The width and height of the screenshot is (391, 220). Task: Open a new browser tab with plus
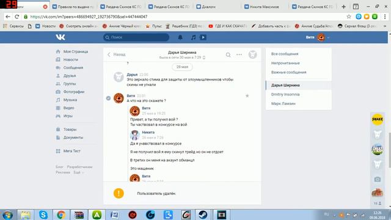point(343,7)
